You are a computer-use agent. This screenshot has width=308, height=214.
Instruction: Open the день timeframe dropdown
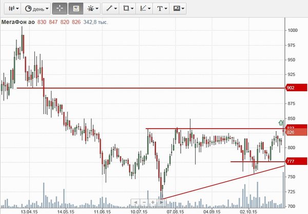point(37,9)
